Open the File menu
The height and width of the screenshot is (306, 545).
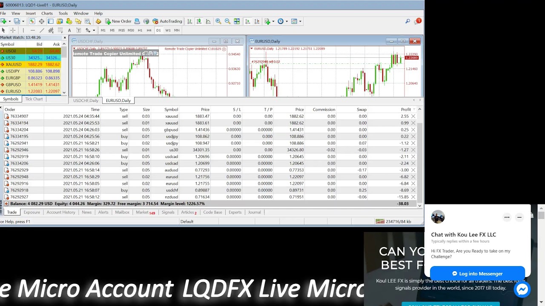click(3, 13)
